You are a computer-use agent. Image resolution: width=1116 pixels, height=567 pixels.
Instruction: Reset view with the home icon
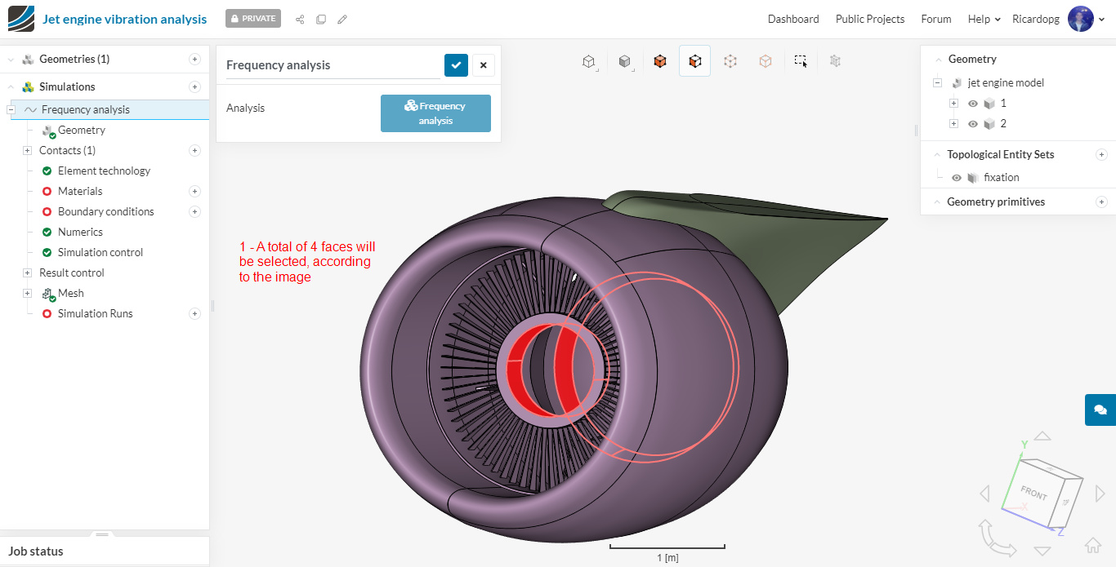click(1092, 545)
